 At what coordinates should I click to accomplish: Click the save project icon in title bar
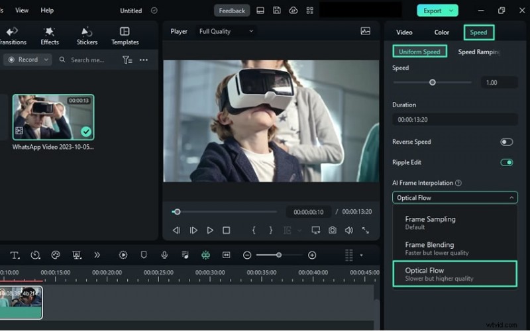tap(277, 11)
